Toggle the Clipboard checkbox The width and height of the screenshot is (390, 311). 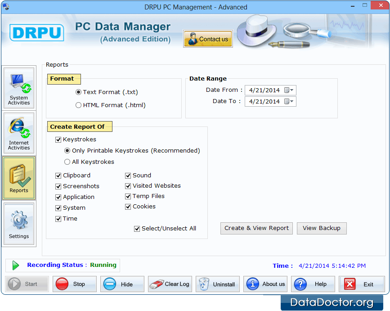click(58, 176)
